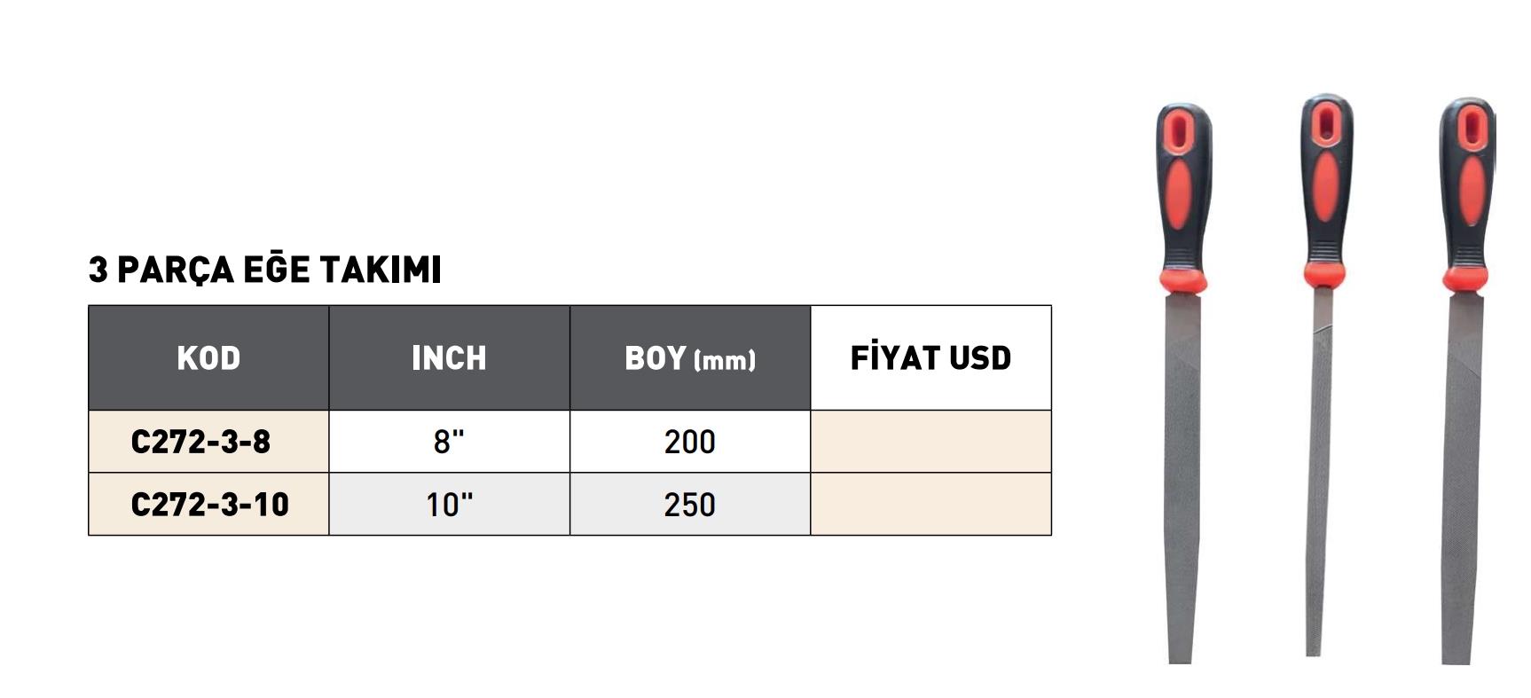The image size is (1531, 698).
Task: Click the 8" inch size cell
Action: click(449, 442)
